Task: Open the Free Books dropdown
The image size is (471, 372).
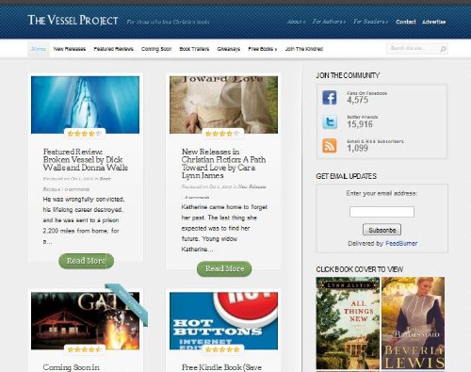Action: 263,49
